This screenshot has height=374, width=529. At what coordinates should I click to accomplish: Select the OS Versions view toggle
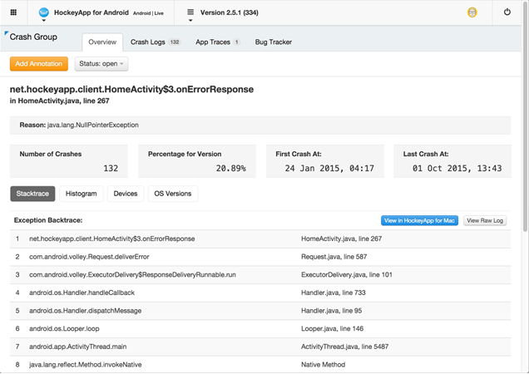point(173,194)
